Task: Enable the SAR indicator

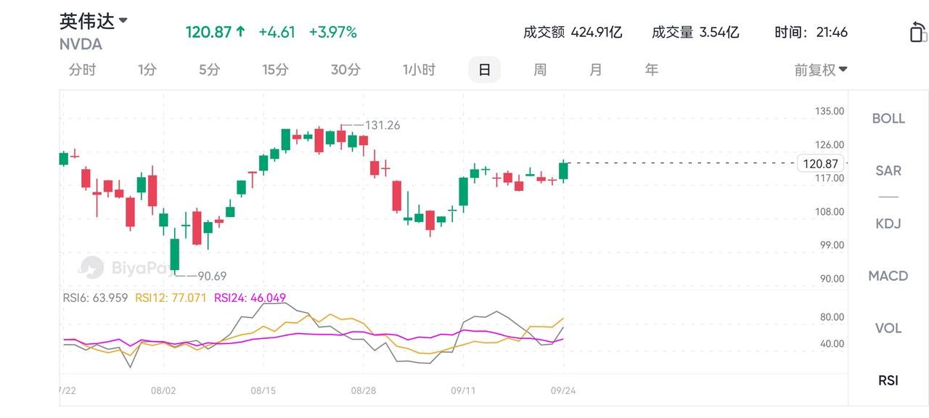Action: 888,171
